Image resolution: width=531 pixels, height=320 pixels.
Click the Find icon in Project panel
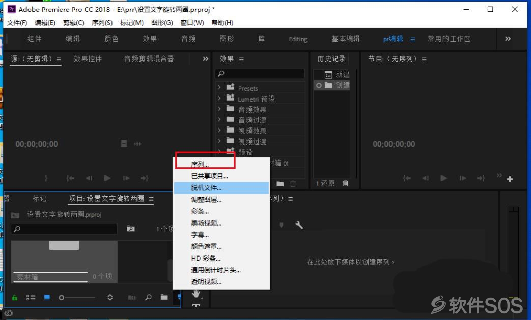[148, 297]
